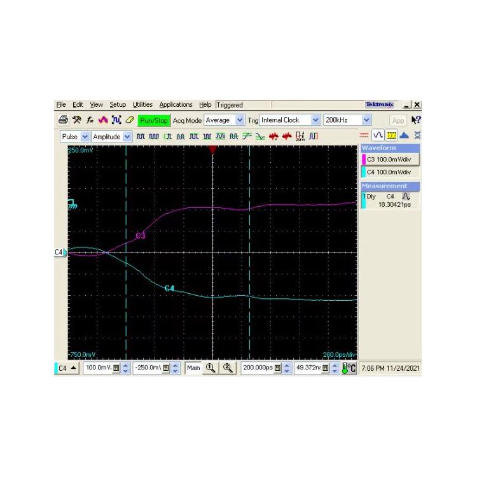Open the Utilities menu
Image resolution: width=477 pixels, height=477 pixels.
(142, 105)
